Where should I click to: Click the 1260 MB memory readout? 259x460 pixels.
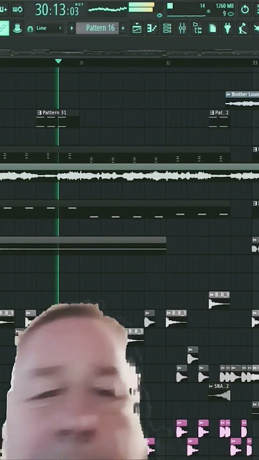(x=225, y=6)
